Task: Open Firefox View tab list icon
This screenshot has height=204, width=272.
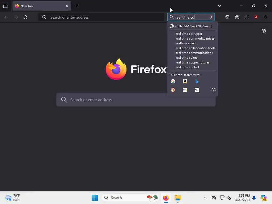Action: point(5,6)
